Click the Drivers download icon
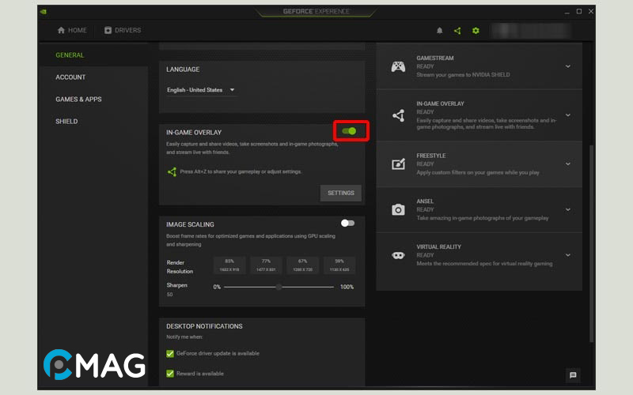This screenshot has width=633, height=395. pos(108,30)
